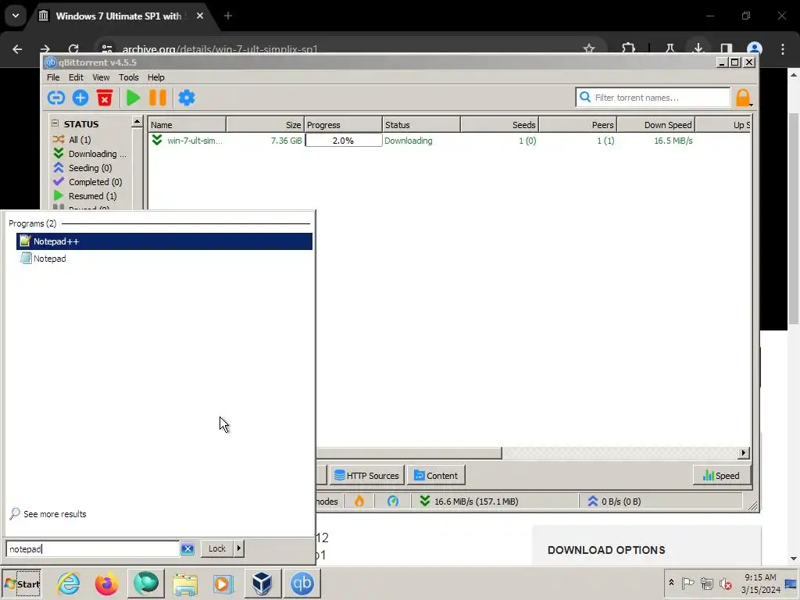Screen dimensions: 800x600
Task: Click the red Delete torrent icon
Action: point(105,98)
